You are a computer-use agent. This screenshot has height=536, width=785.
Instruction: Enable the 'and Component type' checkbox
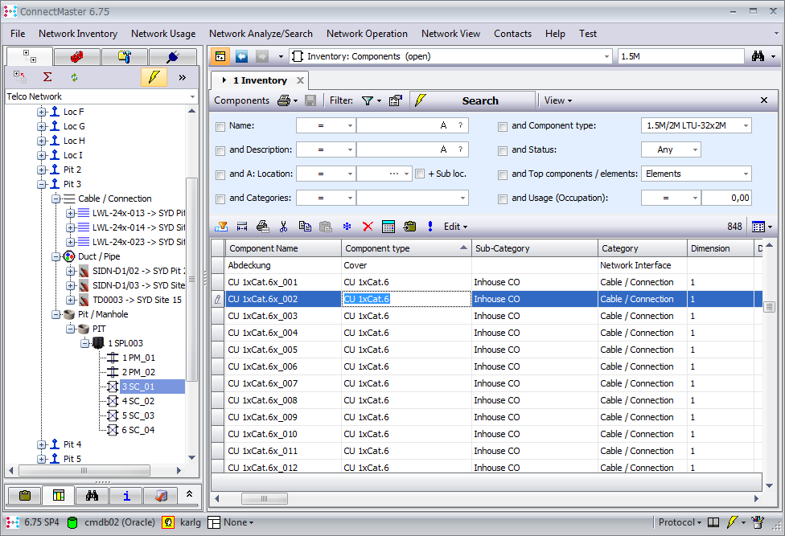tap(503, 126)
